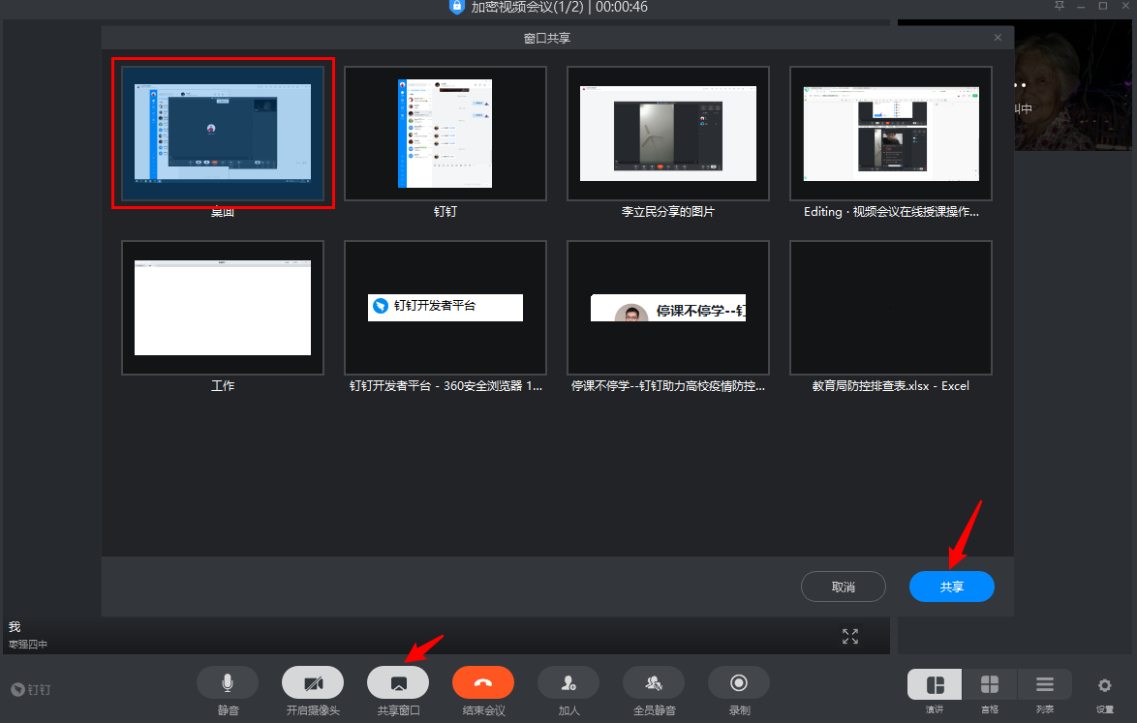Screen dimensions: 1137x723
Task: Click the blue 共享 share button
Action: 951,587
